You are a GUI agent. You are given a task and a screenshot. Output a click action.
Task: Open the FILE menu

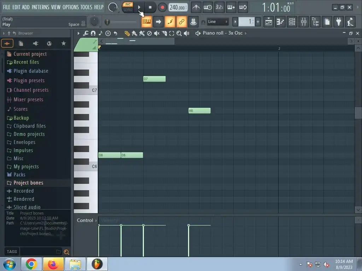click(x=7, y=7)
